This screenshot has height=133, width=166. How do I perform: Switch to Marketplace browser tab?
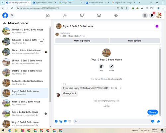point(44,3)
